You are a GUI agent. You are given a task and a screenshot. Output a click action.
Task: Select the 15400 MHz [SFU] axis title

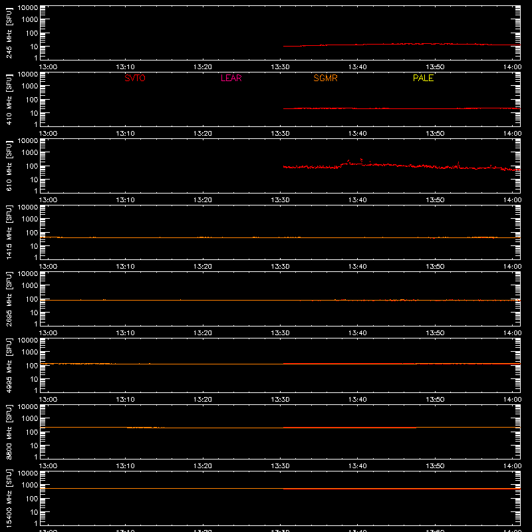pyautogui.click(x=9, y=498)
